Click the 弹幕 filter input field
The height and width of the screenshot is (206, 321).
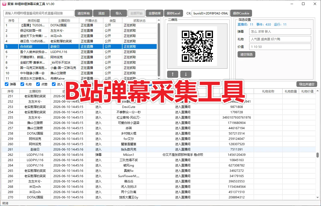(x=280, y=31)
